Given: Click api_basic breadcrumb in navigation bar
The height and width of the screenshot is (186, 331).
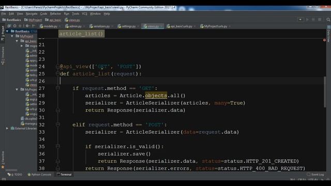Looking at the screenshot, I should click(53, 20).
